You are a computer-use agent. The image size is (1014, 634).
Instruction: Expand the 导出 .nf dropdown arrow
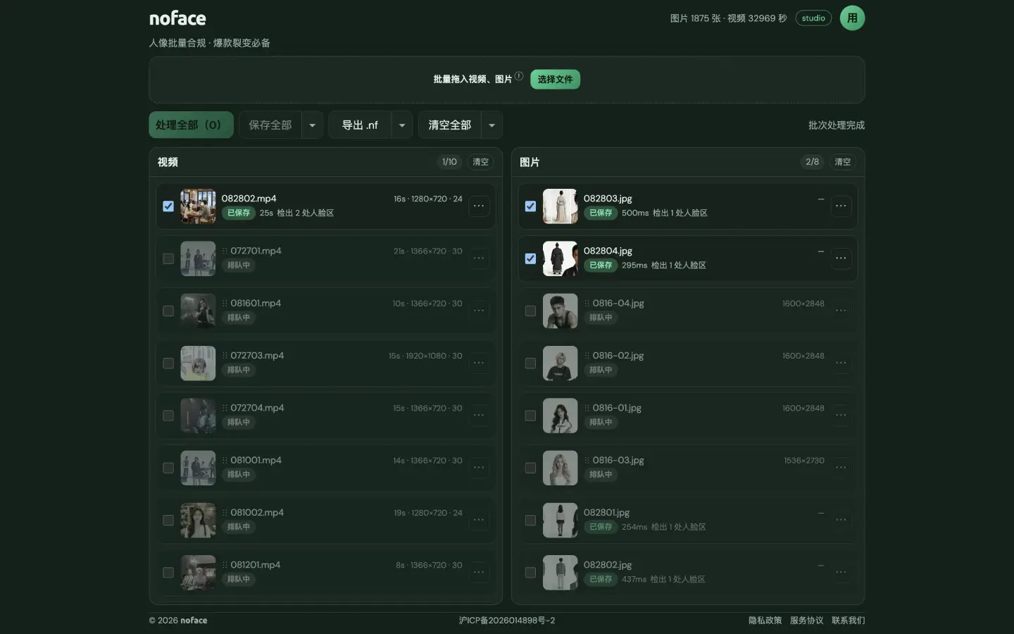[402, 125]
